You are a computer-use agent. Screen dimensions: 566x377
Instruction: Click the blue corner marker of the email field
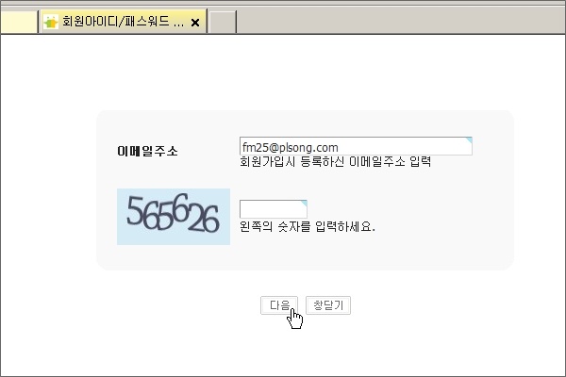coord(469,140)
